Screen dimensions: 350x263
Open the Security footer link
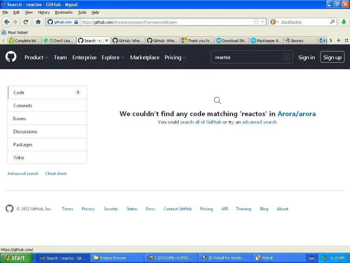[x=110, y=209]
